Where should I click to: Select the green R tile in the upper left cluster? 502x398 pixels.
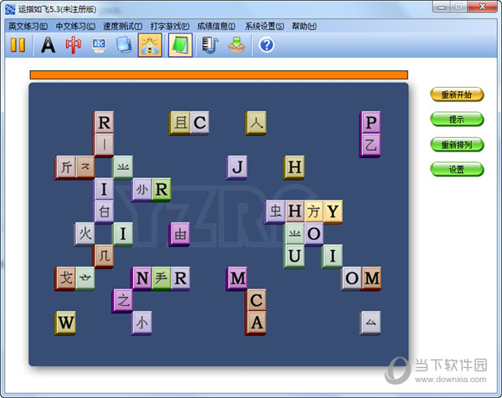coord(161,190)
